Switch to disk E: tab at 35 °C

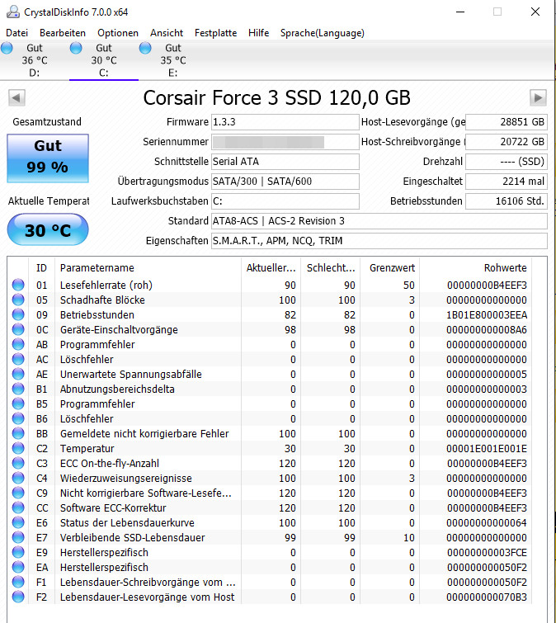point(172,60)
